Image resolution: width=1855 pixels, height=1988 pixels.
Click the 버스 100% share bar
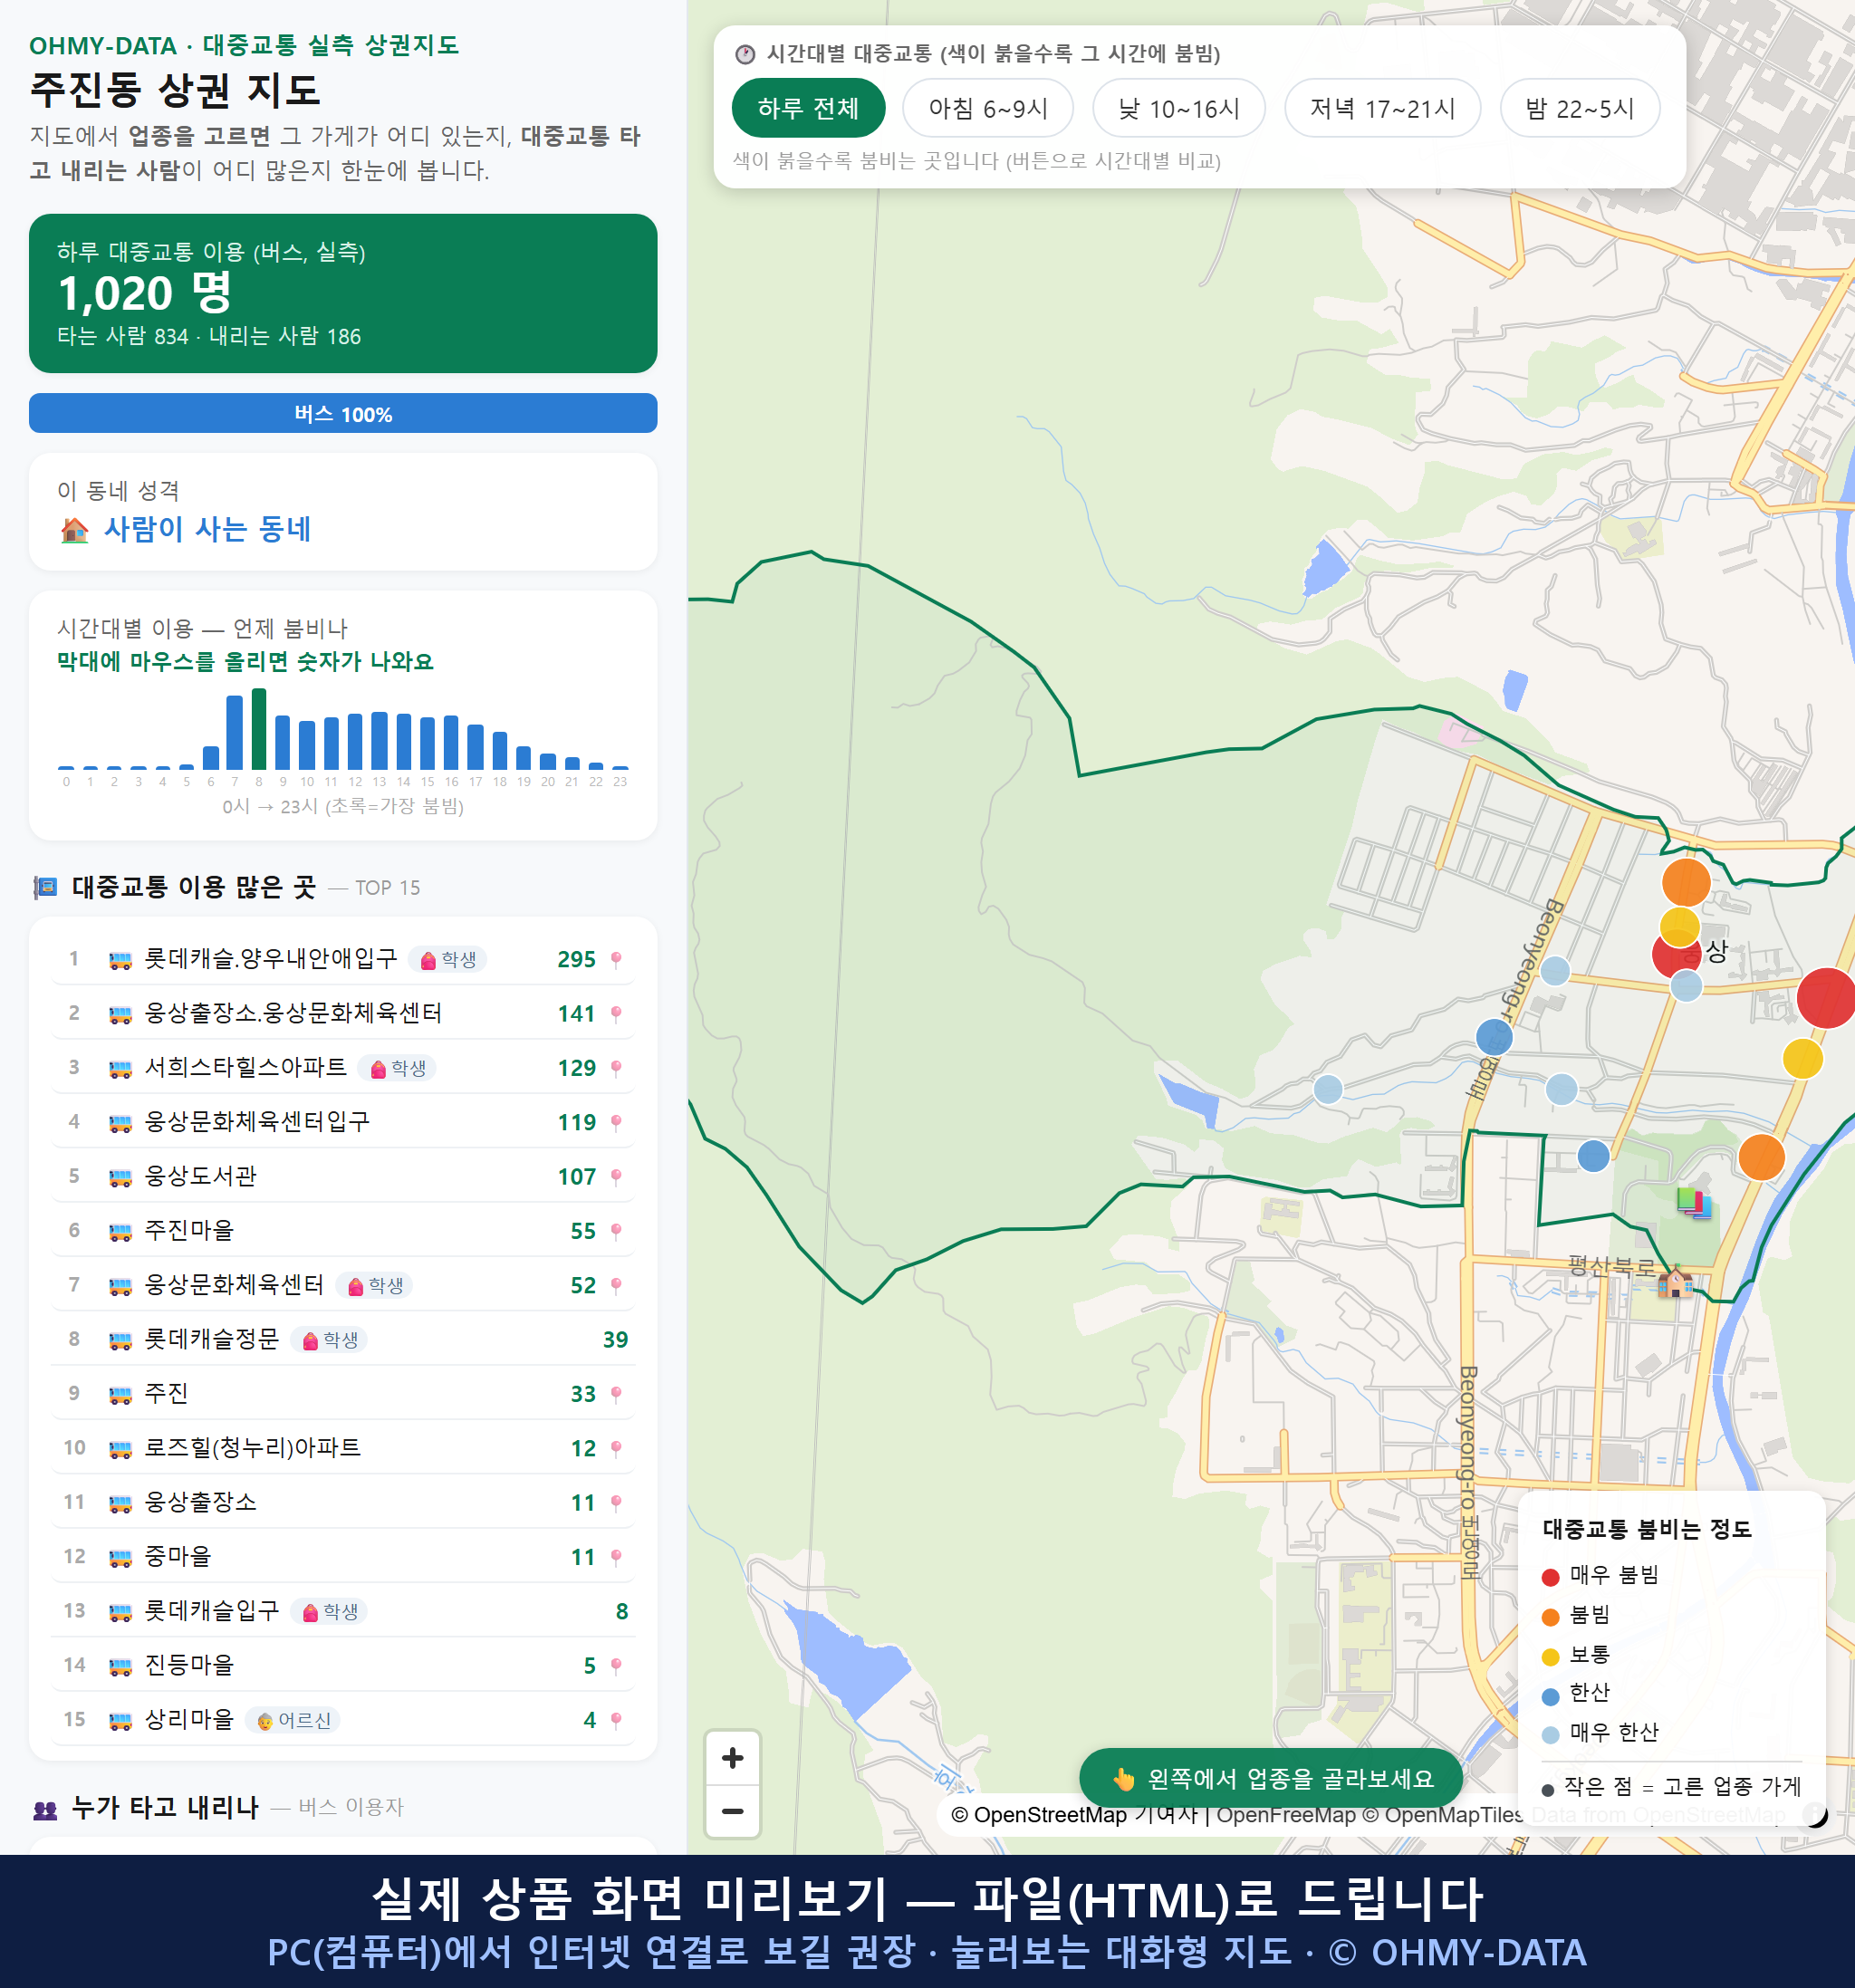[343, 413]
